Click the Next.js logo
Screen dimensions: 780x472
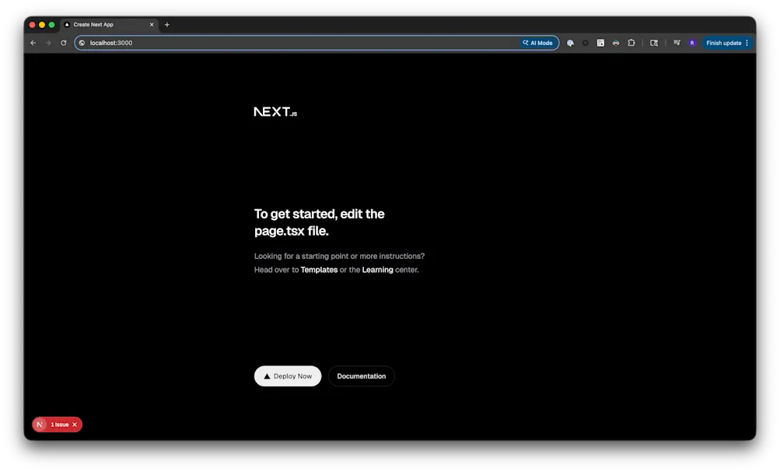point(275,112)
